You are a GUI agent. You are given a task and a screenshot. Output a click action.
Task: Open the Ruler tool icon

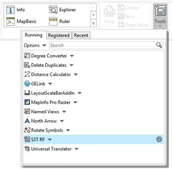(x=53, y=22)
